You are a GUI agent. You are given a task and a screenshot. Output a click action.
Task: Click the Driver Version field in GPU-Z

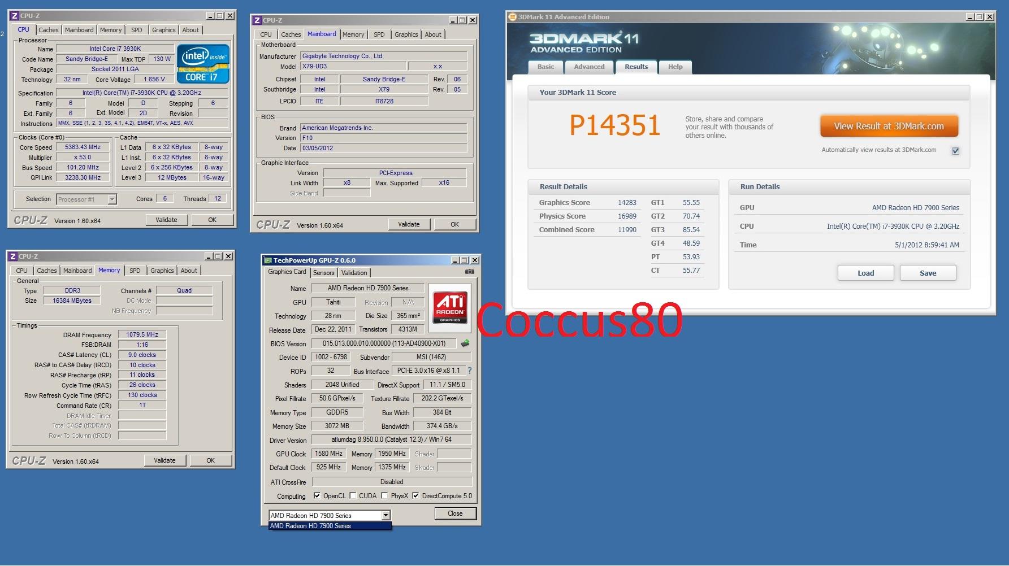tap(391, 439)
